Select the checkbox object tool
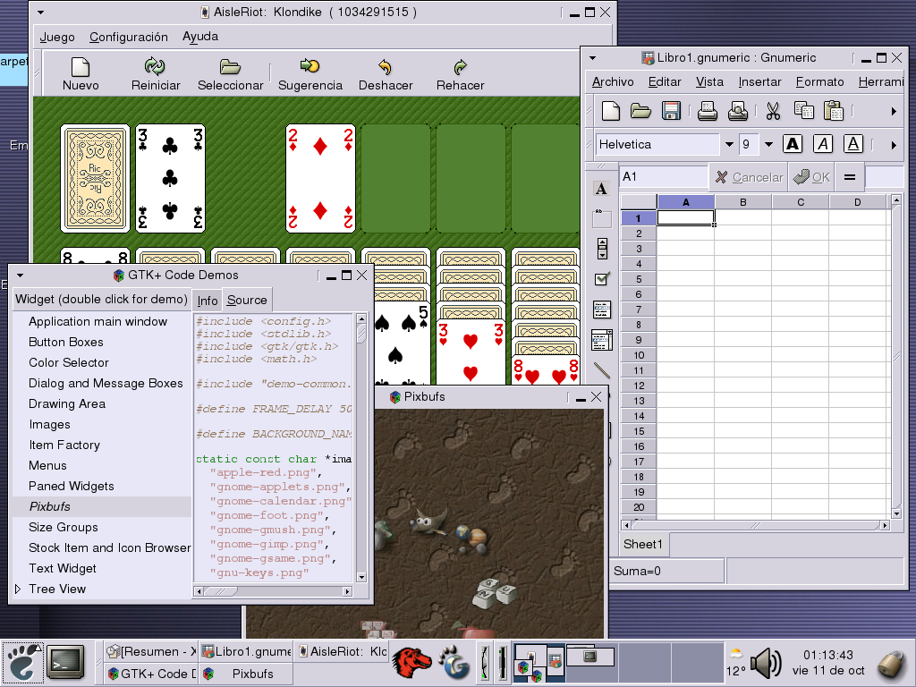Screen dimensions: 916x687 [602, 279]
